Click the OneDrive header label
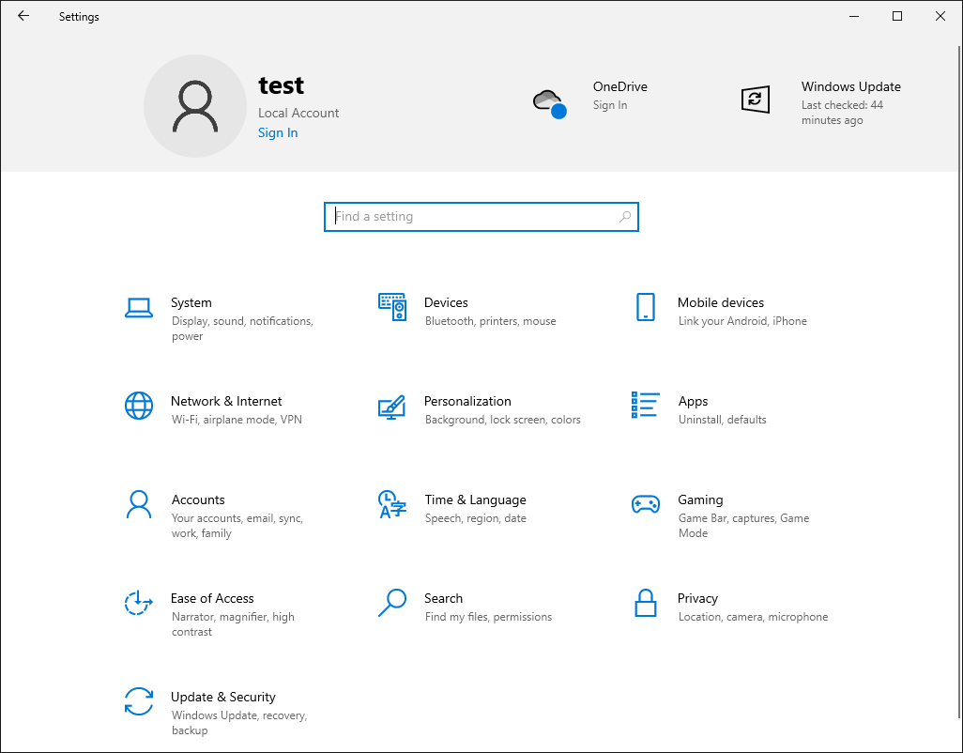The width and height of the screenshot is (963, 753). coord(619,86)
